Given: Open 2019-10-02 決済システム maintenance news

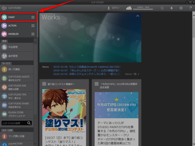Looking at the screenshot, I should pyautogui.click(x=87, y=74).
